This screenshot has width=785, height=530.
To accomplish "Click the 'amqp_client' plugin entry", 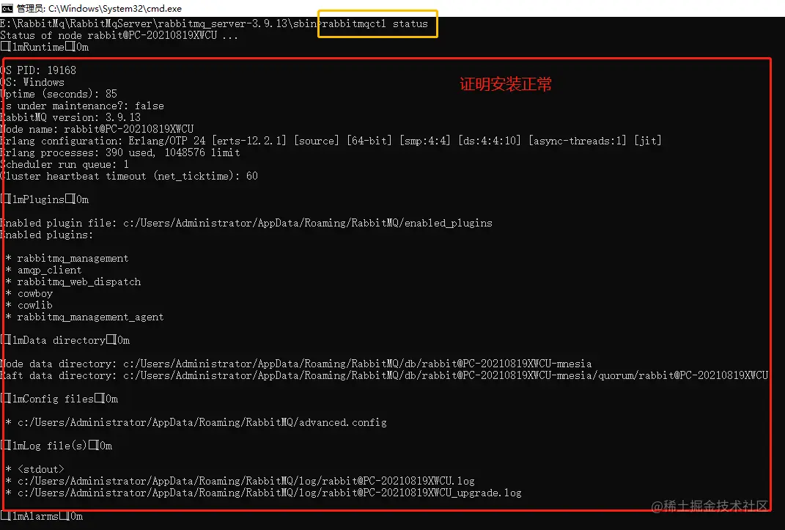I will point(43,270).
